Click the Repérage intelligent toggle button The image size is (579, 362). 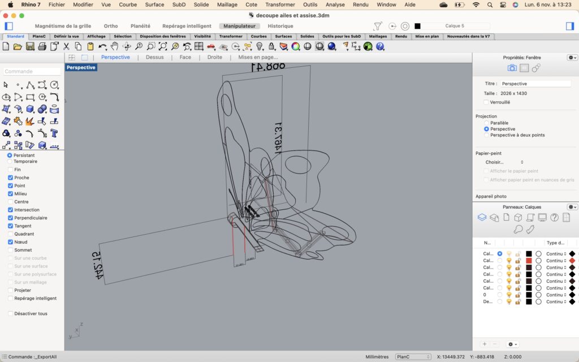tap(187, 26)
